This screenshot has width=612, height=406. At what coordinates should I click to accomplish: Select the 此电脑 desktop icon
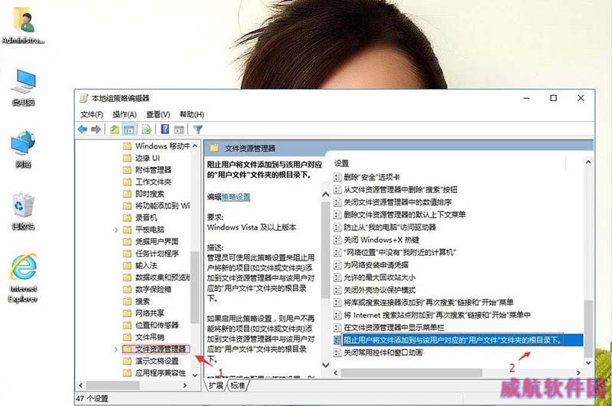24,87
